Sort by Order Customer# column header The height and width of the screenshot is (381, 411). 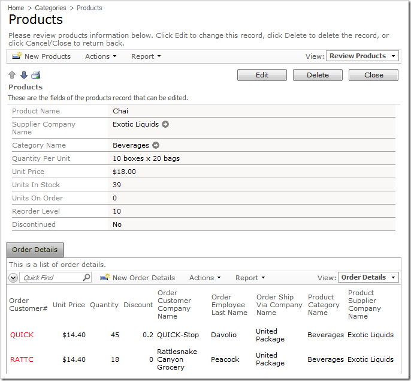click(x=28, y=305)
